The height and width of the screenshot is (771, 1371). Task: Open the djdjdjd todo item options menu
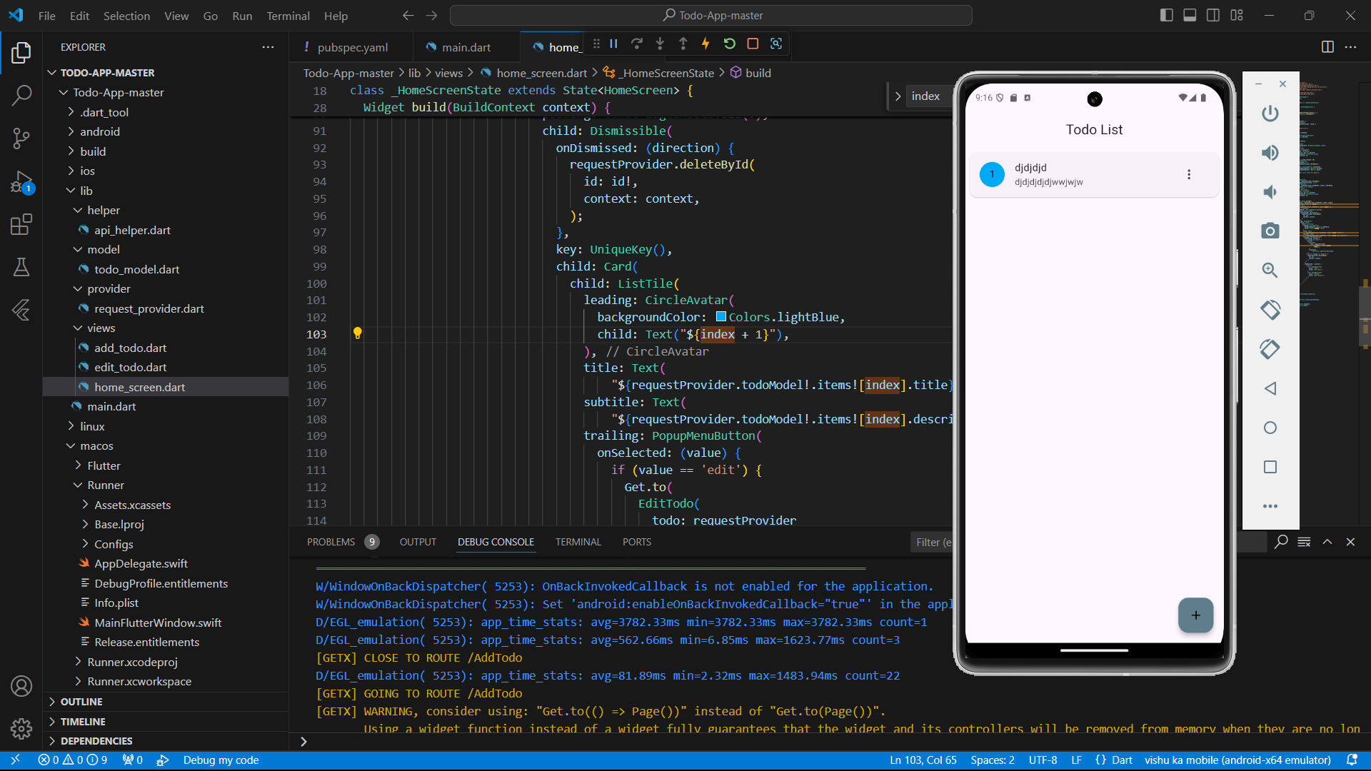pyautogui.click(x=1189, y=174)
